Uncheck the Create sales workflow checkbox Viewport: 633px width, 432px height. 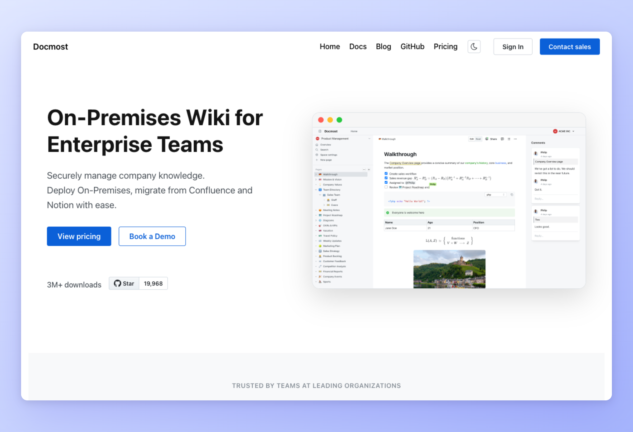pos(386,174)
